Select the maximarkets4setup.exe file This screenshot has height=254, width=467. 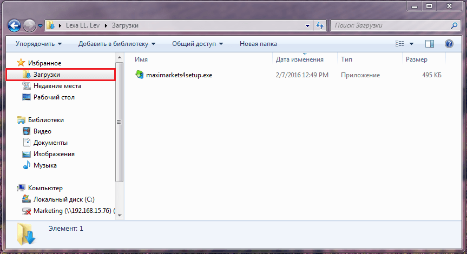(179, 75)
